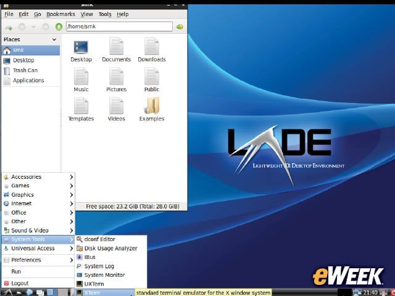This screenshot has height=296, width=395.
Task: Open the Documents folder icon
Action: [116, 46]
